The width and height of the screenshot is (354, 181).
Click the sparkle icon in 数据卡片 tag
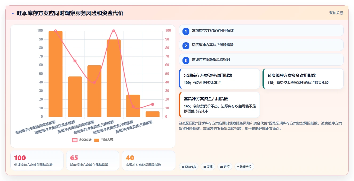238,167
